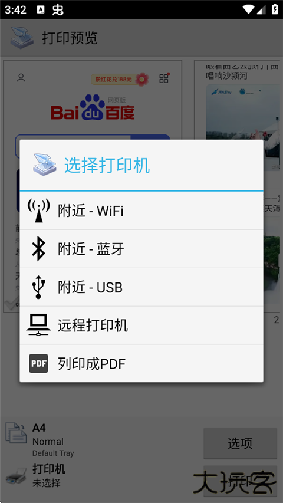Tap the second page preview thumbnail
The image size is (283, 503).
pyautogui.click(x=239, y=186)
